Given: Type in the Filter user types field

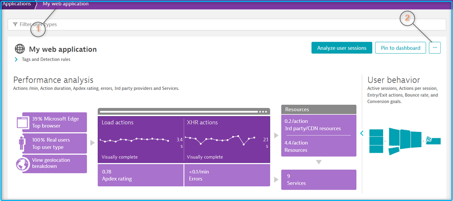Looking at the screenshot, I should (x=227, y=24).
